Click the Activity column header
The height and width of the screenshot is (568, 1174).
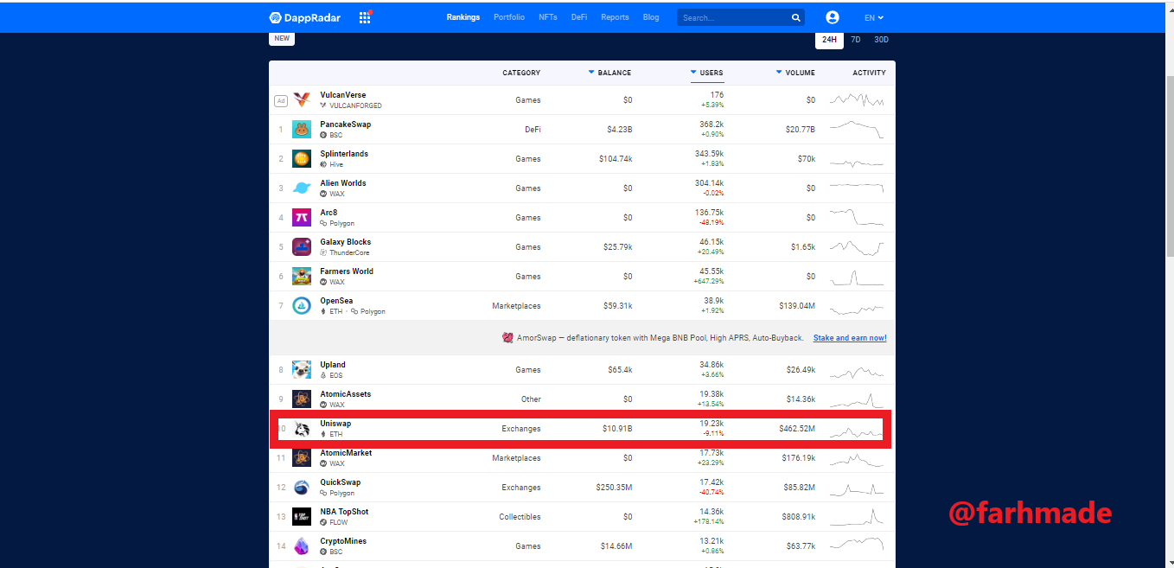tap(870, 73)
